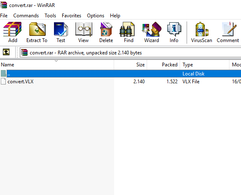The width and height of the screenshot is (241, 195).
Task: Open the Comment tool
Action: [x=229, y=29]
